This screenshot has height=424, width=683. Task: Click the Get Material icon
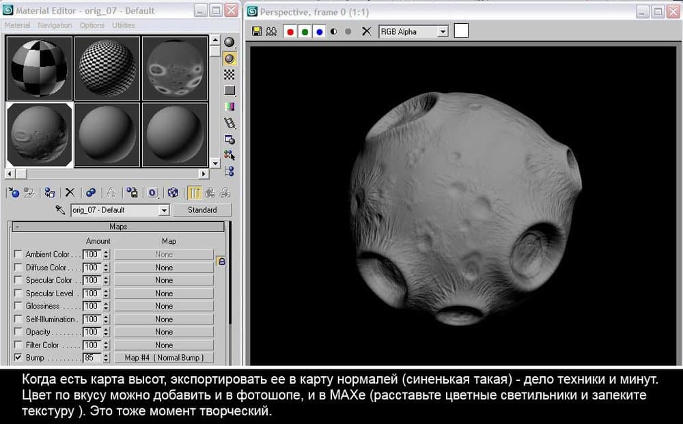(x=12, y=193)
